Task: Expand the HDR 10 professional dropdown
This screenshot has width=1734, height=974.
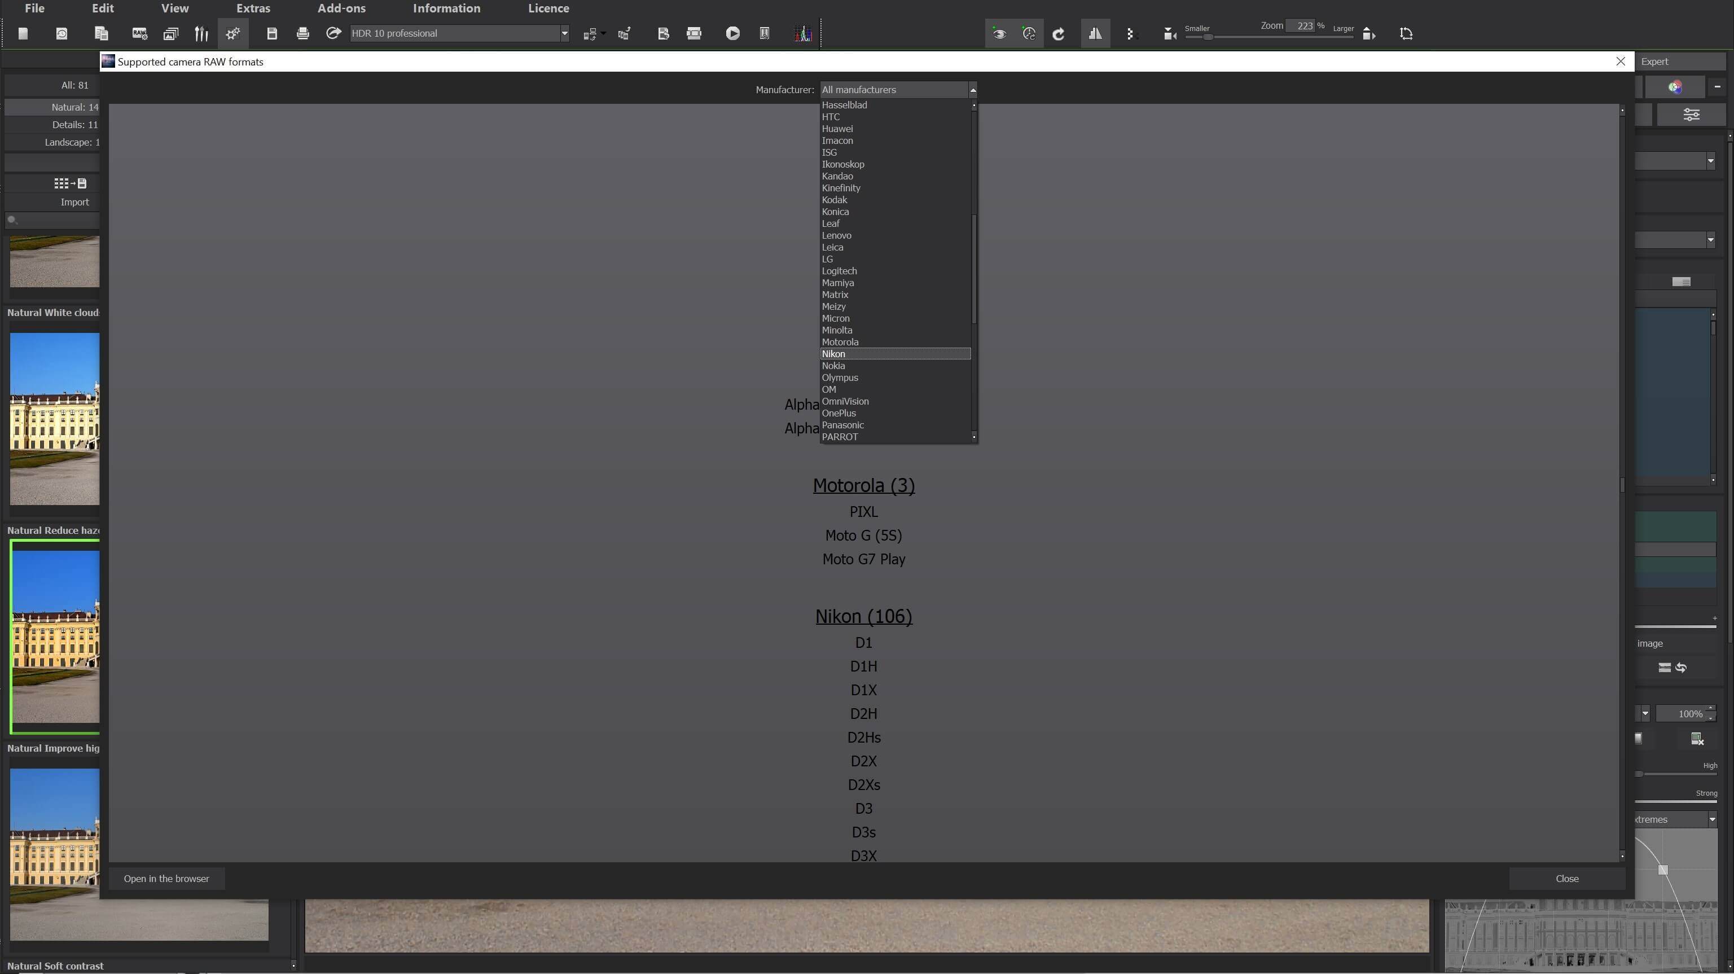Action: [x=564, y=33]
